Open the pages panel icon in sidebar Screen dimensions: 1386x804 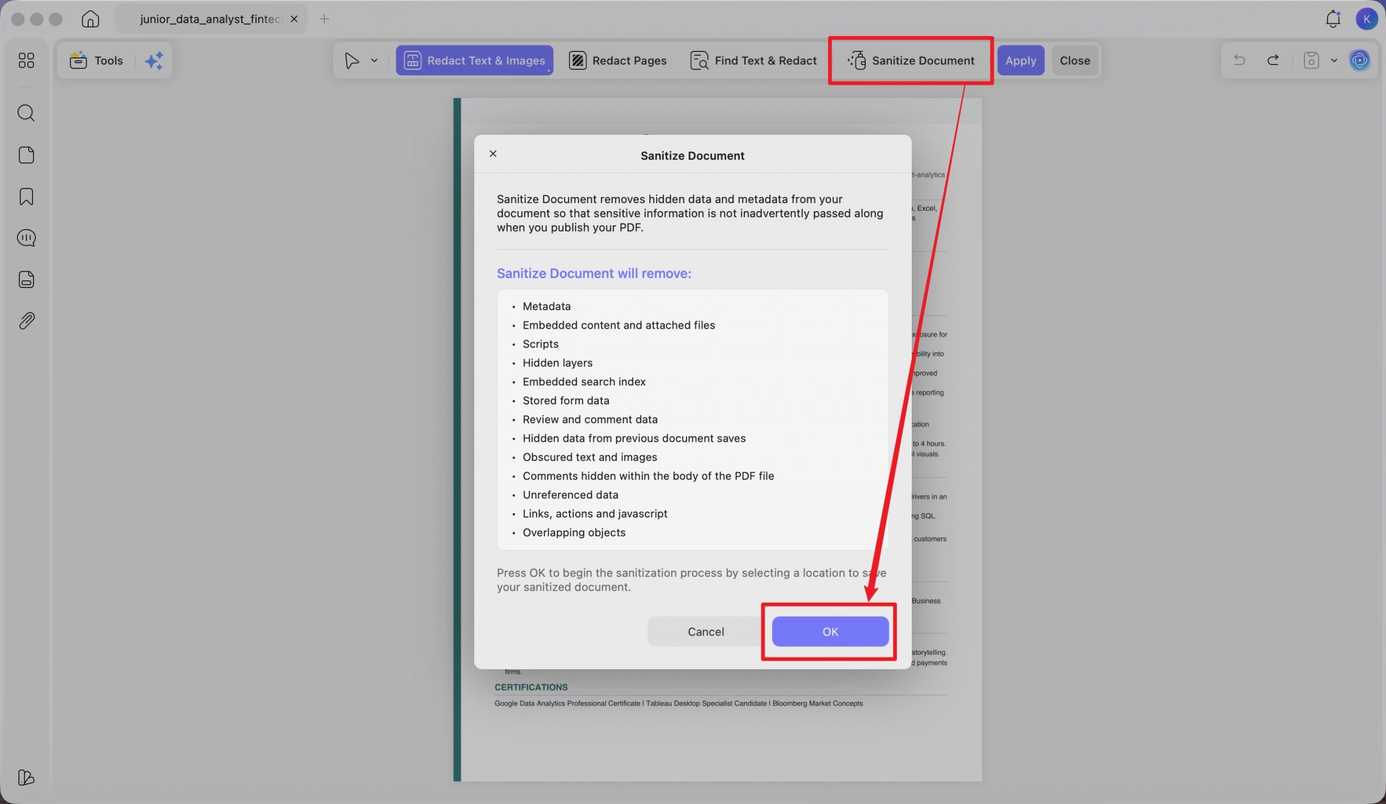(26, 155)
